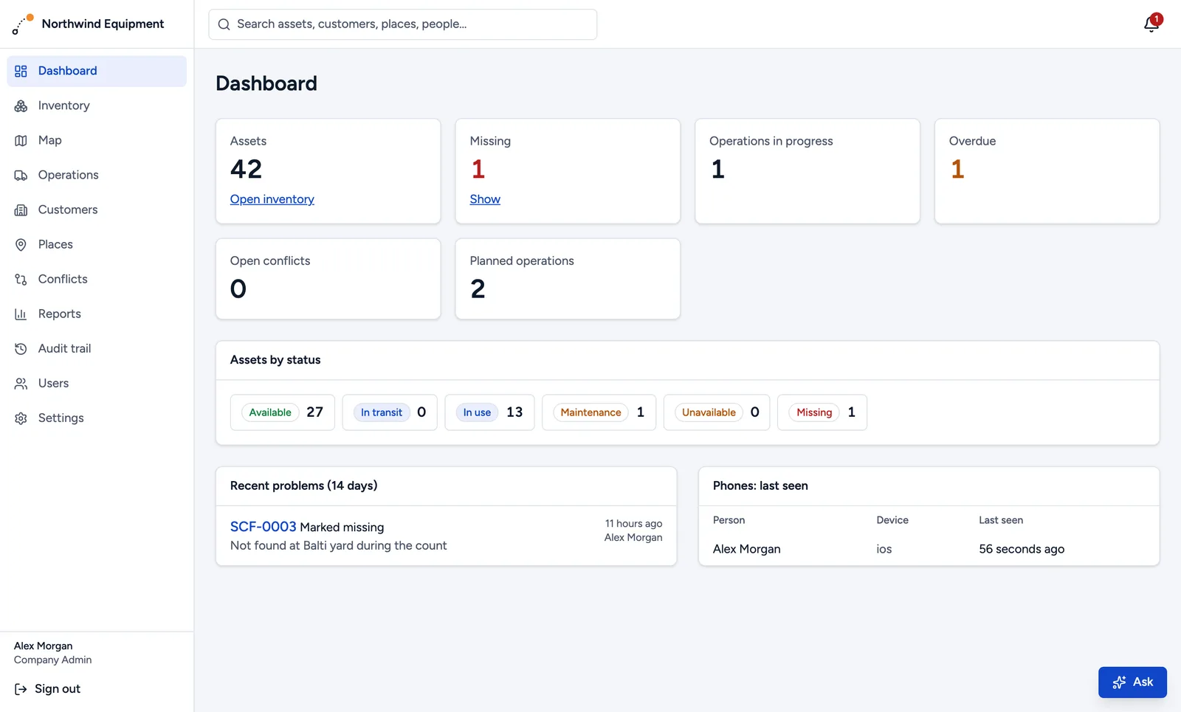Click the sparkle icon on Ask button

coord(1119,682)
